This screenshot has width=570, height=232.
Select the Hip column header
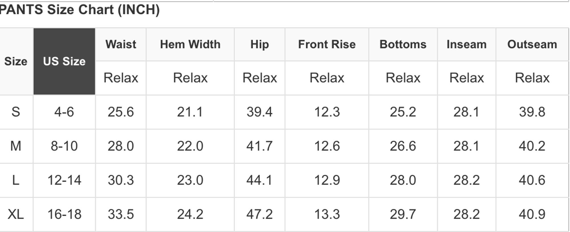(259, 44)
